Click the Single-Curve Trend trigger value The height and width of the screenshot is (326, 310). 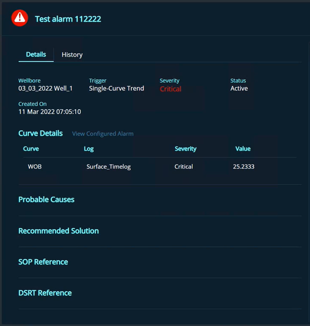pyautogui.click(x=116, y=88)
